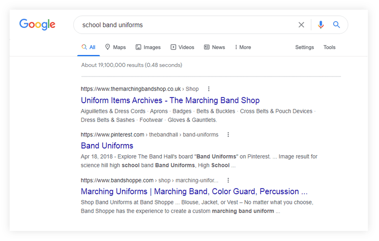Expand the More search categories menu
Screen dimensions: 379x241
tap(243, 47)
